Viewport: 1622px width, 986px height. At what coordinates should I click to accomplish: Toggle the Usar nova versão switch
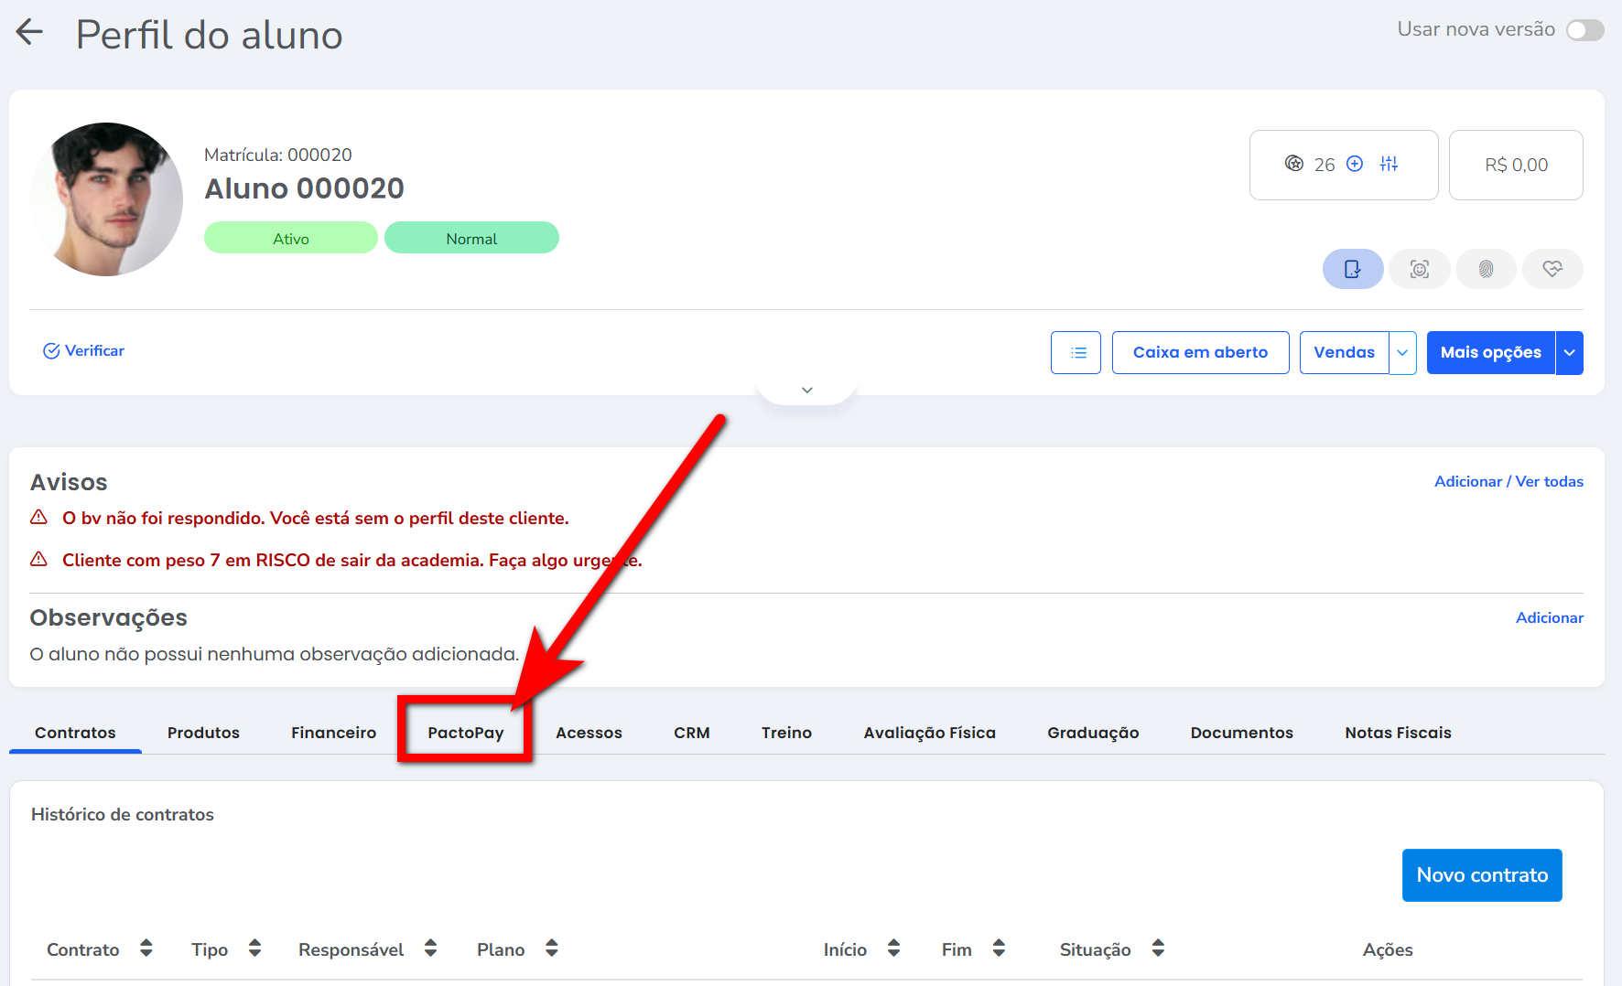(1584, 30)
